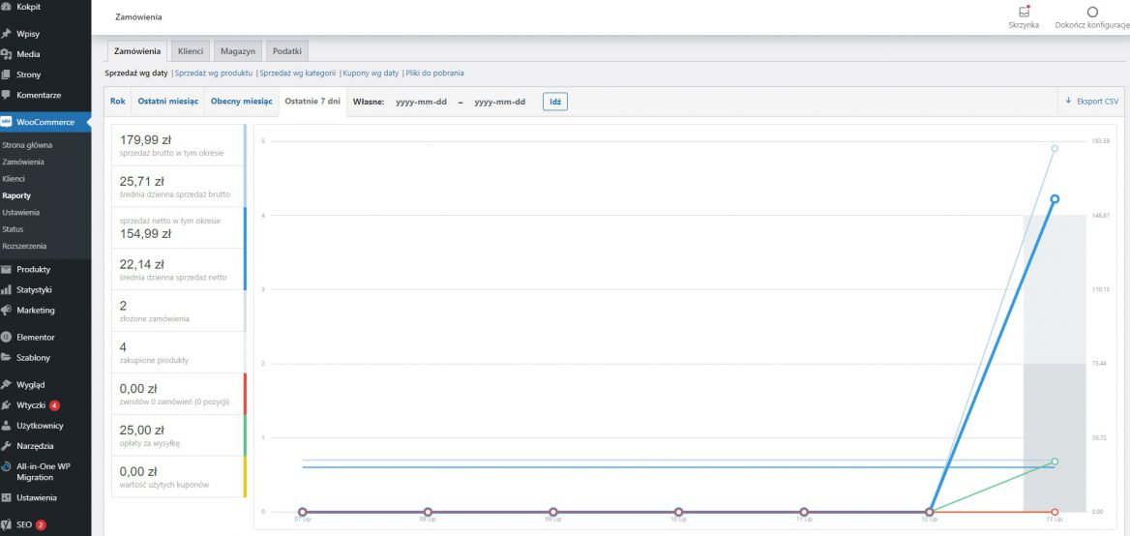Click the Użytkownicy user icon

(x=6, y=425)
